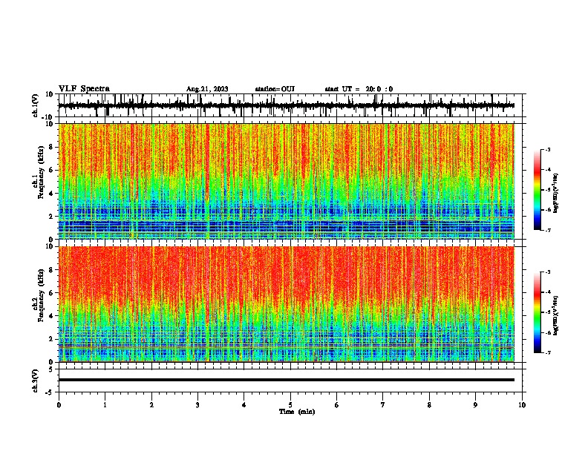
Task: Click the ch.2 color bar "log(PSD)" units label
Action: point(556,316)
